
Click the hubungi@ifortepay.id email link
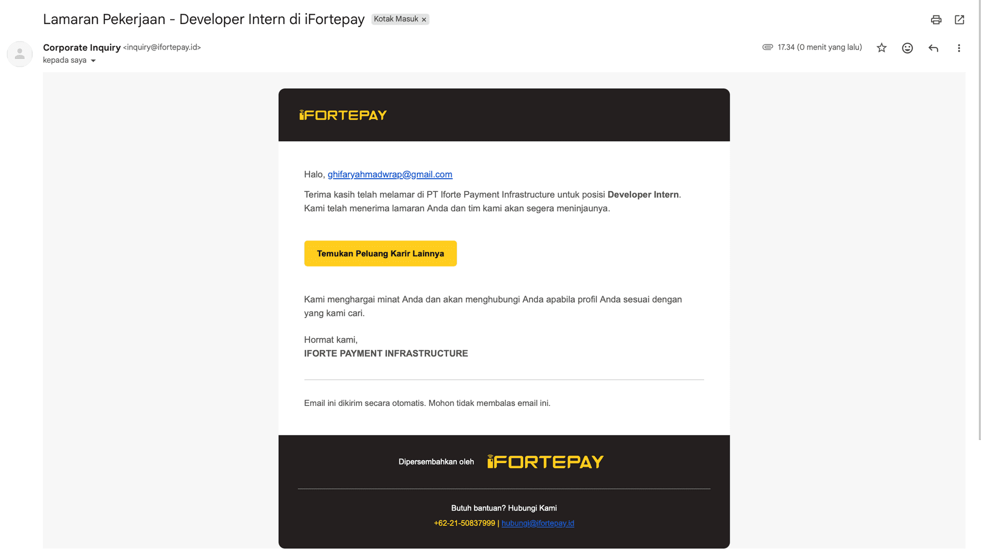coord(538,523)
